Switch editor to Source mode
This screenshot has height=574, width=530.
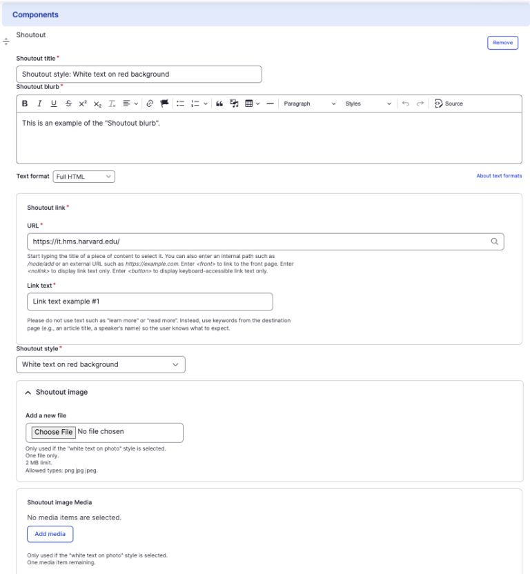point(449,103)
